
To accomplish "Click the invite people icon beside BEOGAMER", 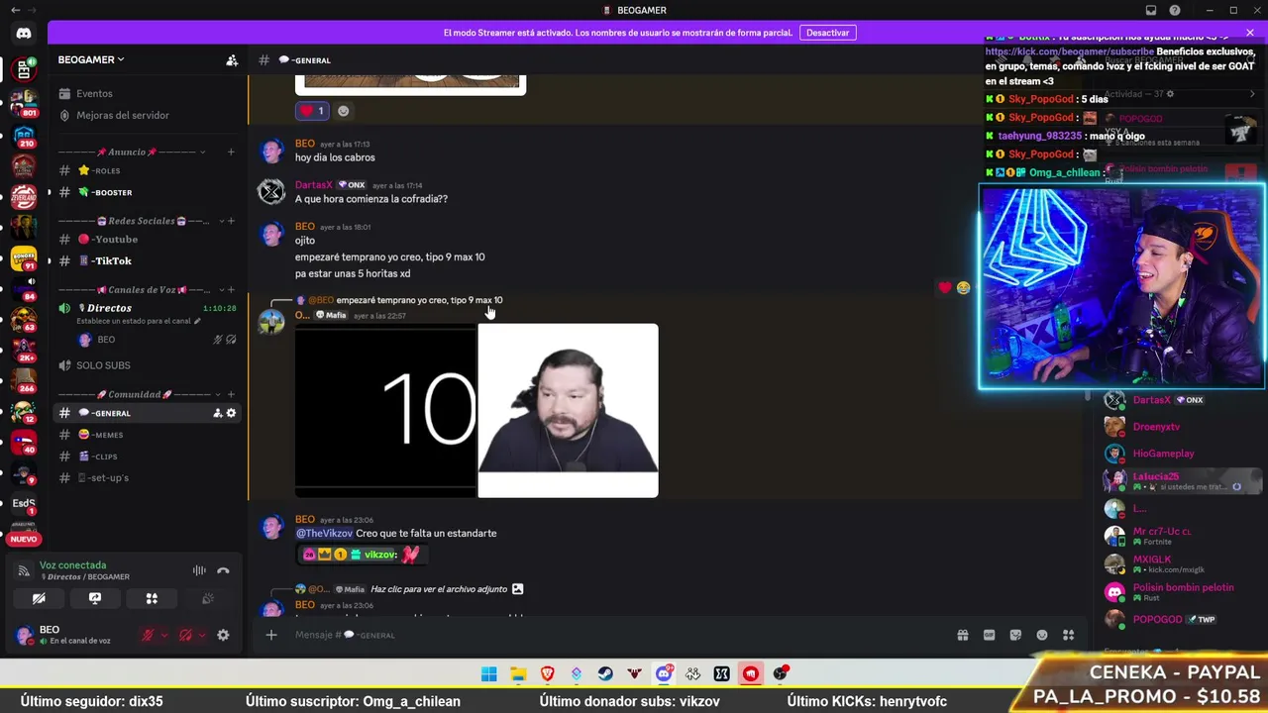I will [232, 60].
